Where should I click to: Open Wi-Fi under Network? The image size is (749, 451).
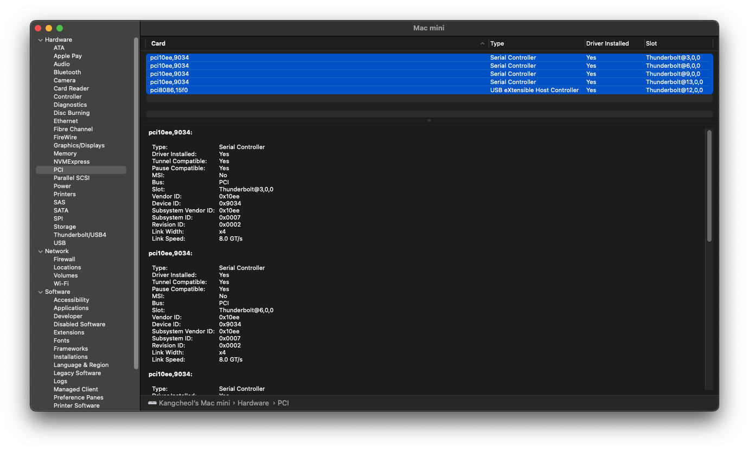61,284
